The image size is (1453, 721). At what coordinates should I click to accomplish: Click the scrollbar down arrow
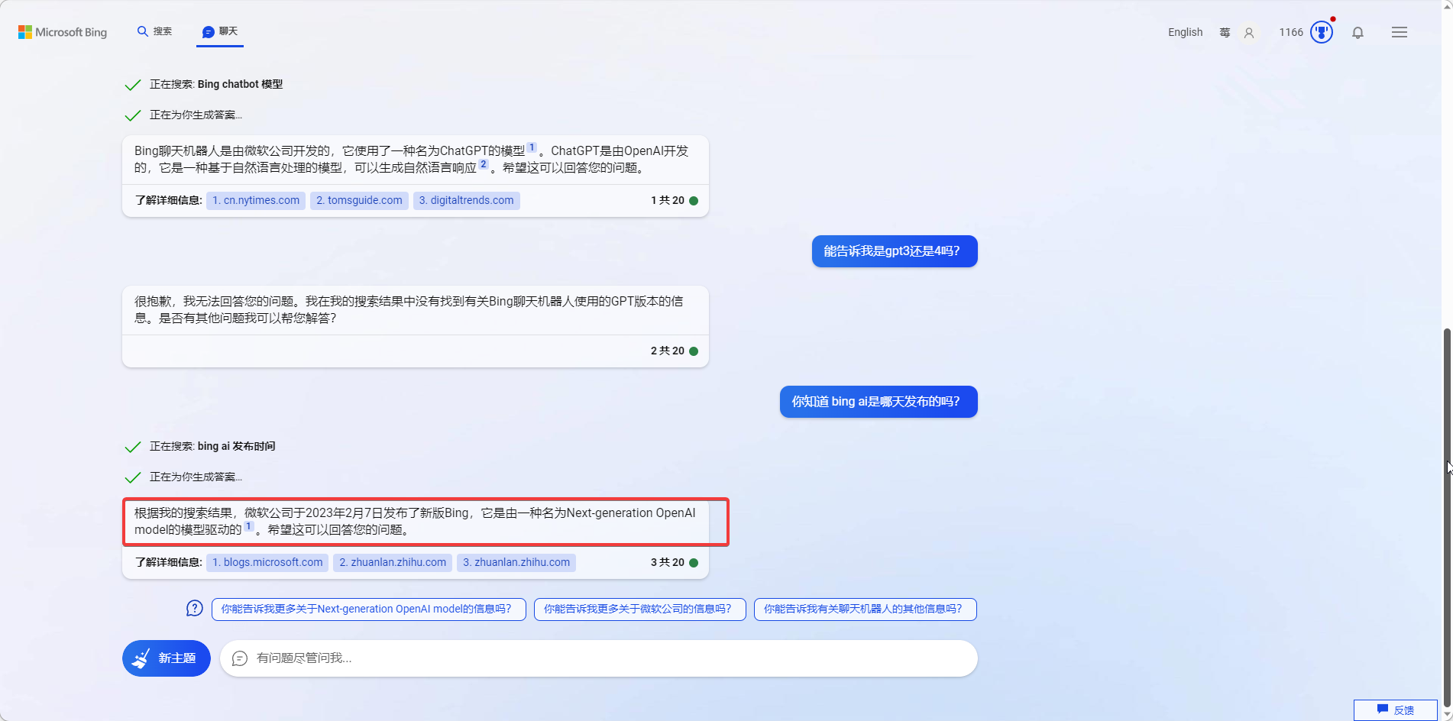pos(1447,715)
